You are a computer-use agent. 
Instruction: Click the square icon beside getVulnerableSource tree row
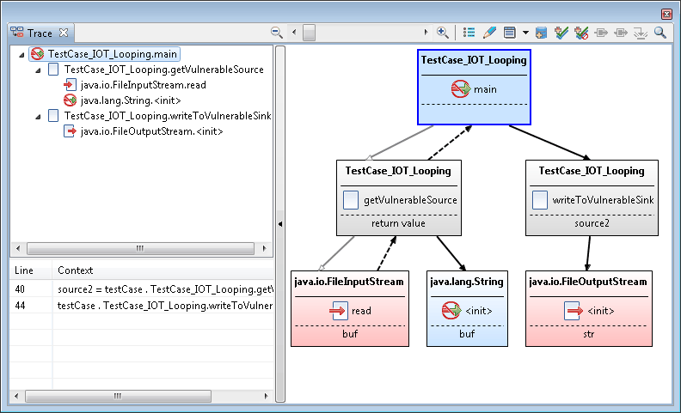tap(53, 70)
